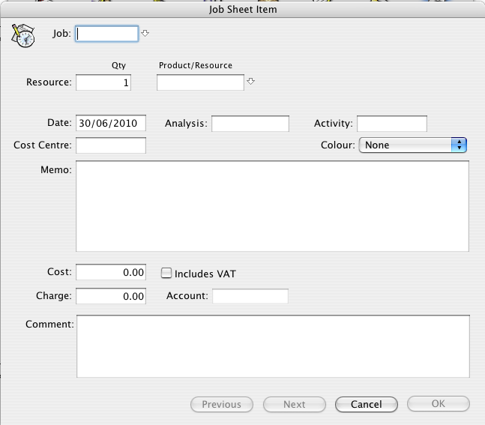Click the Charge amount field

[x=111, y=296]
